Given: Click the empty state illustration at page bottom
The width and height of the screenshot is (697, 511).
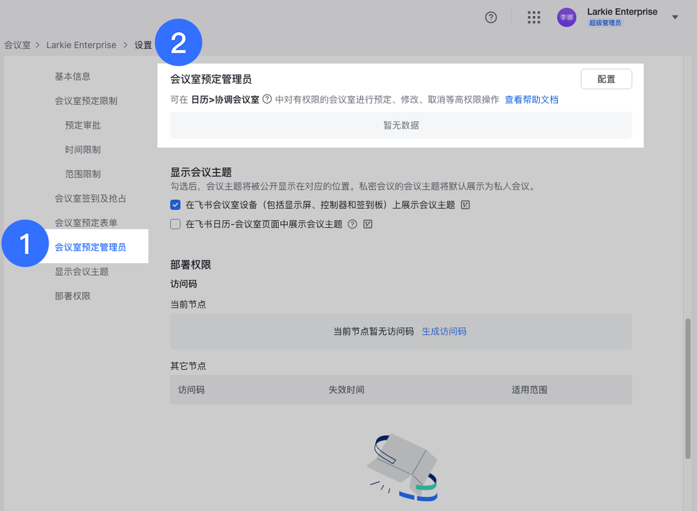Looking at the screenshot, I should tap(401, 466).
